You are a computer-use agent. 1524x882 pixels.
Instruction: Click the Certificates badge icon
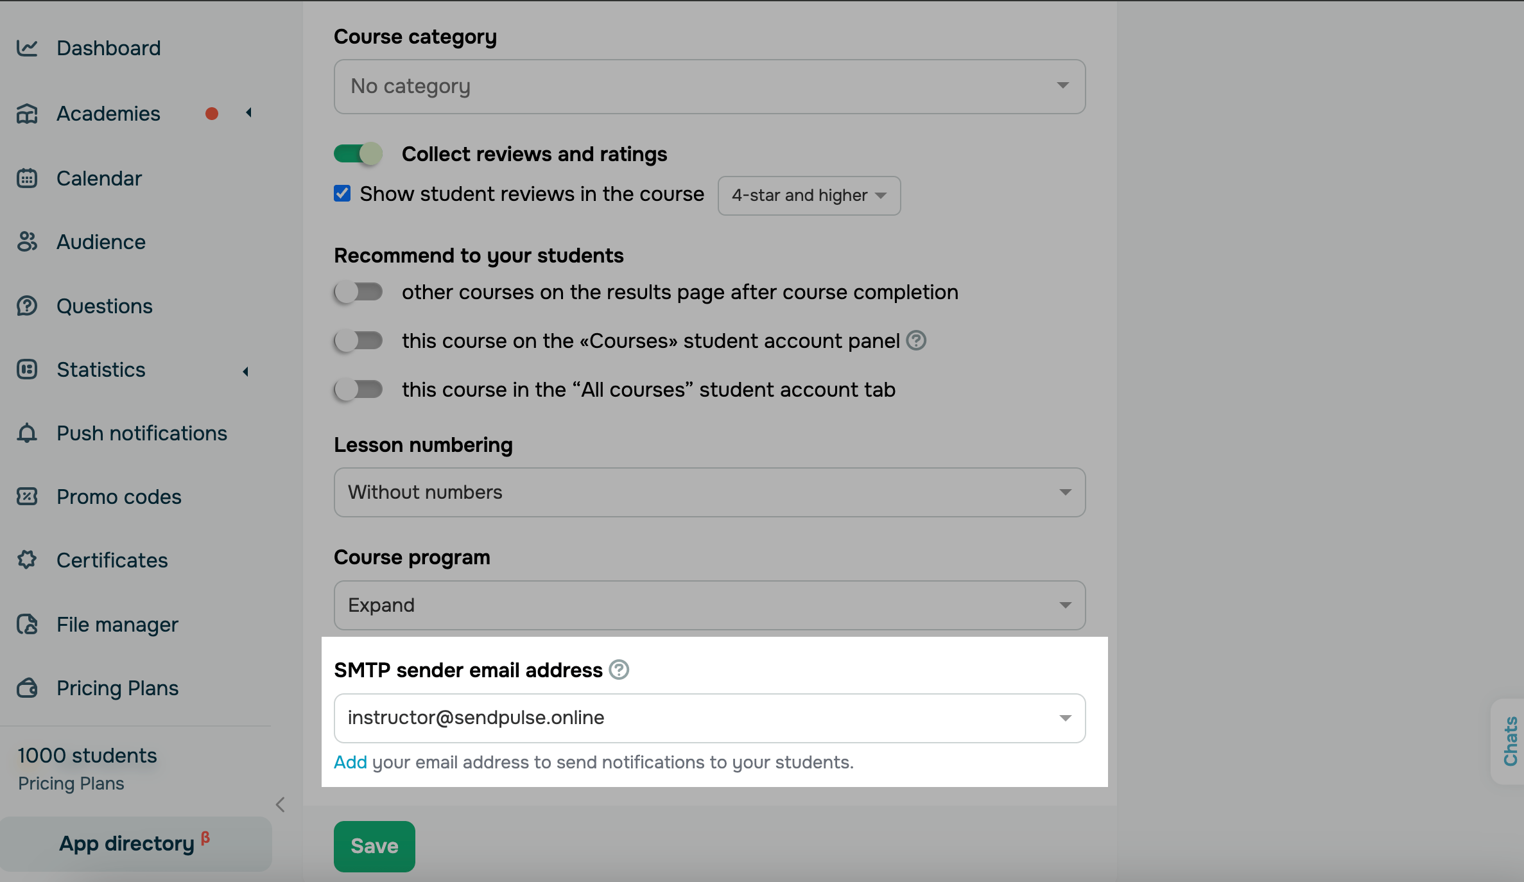(x=27, y=560)
